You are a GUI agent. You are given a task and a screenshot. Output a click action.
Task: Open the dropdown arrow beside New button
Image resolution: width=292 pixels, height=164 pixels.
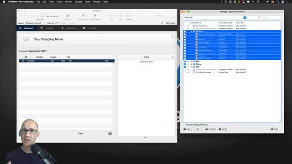pyautogui.click(x=193, y=129)
